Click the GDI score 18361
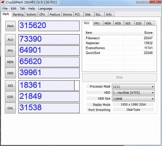This screenshot has height=146, width=162. (49, 86)
